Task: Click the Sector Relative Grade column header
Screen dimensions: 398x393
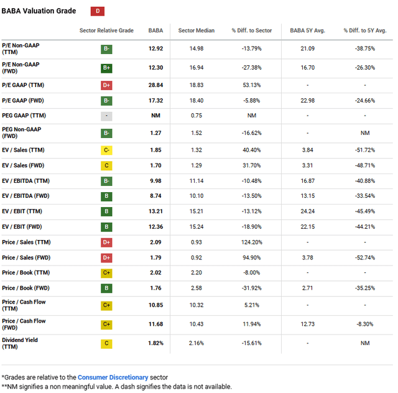Action: pyautogui.click(x=106, y=30)
